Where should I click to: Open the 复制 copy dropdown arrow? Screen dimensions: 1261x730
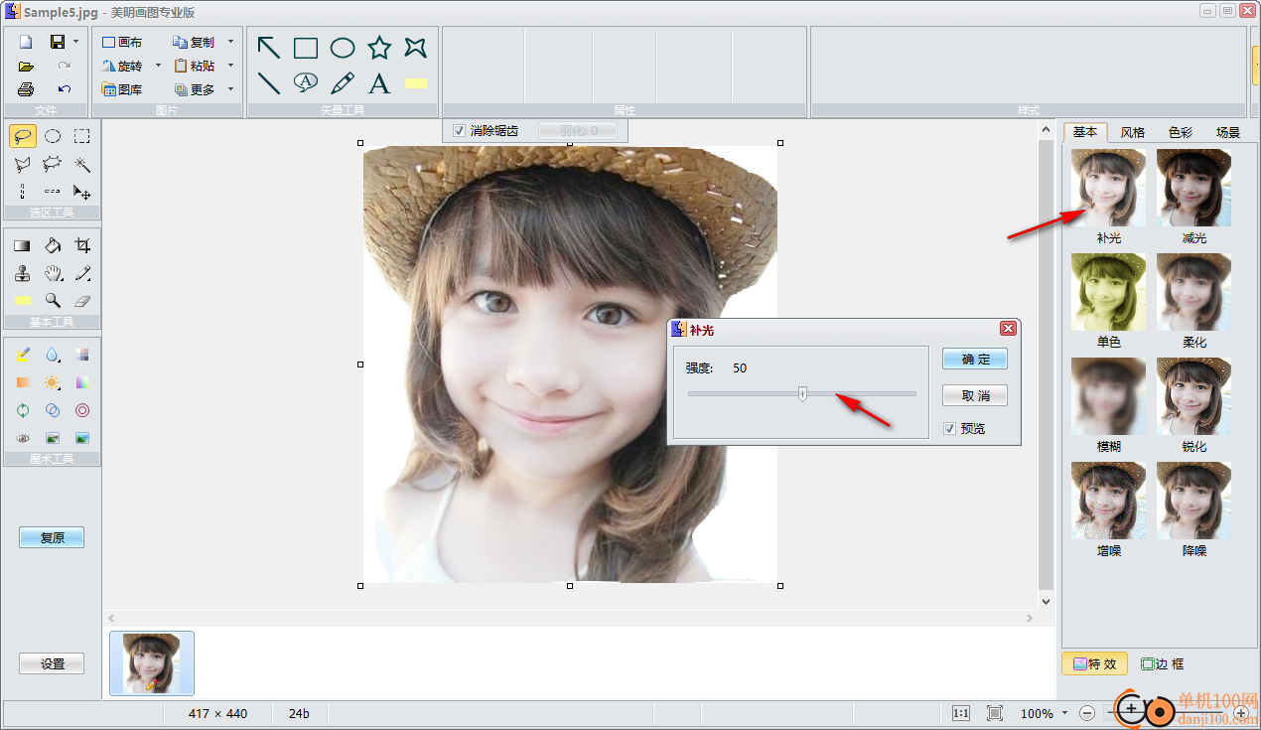click(230, 42)
